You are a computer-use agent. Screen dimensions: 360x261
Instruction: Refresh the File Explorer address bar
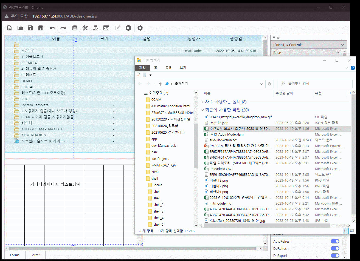(270, 84)
